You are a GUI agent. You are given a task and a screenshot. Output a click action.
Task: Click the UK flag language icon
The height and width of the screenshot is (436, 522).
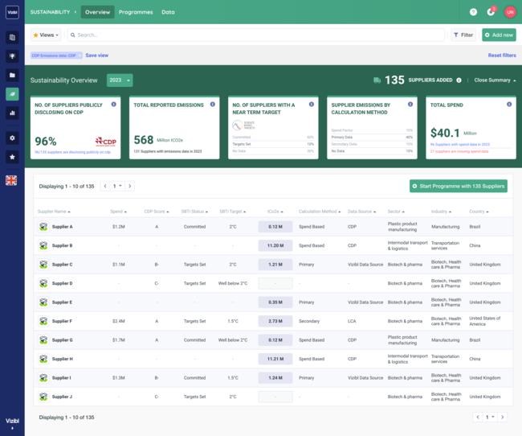click(x=11, y=180)
